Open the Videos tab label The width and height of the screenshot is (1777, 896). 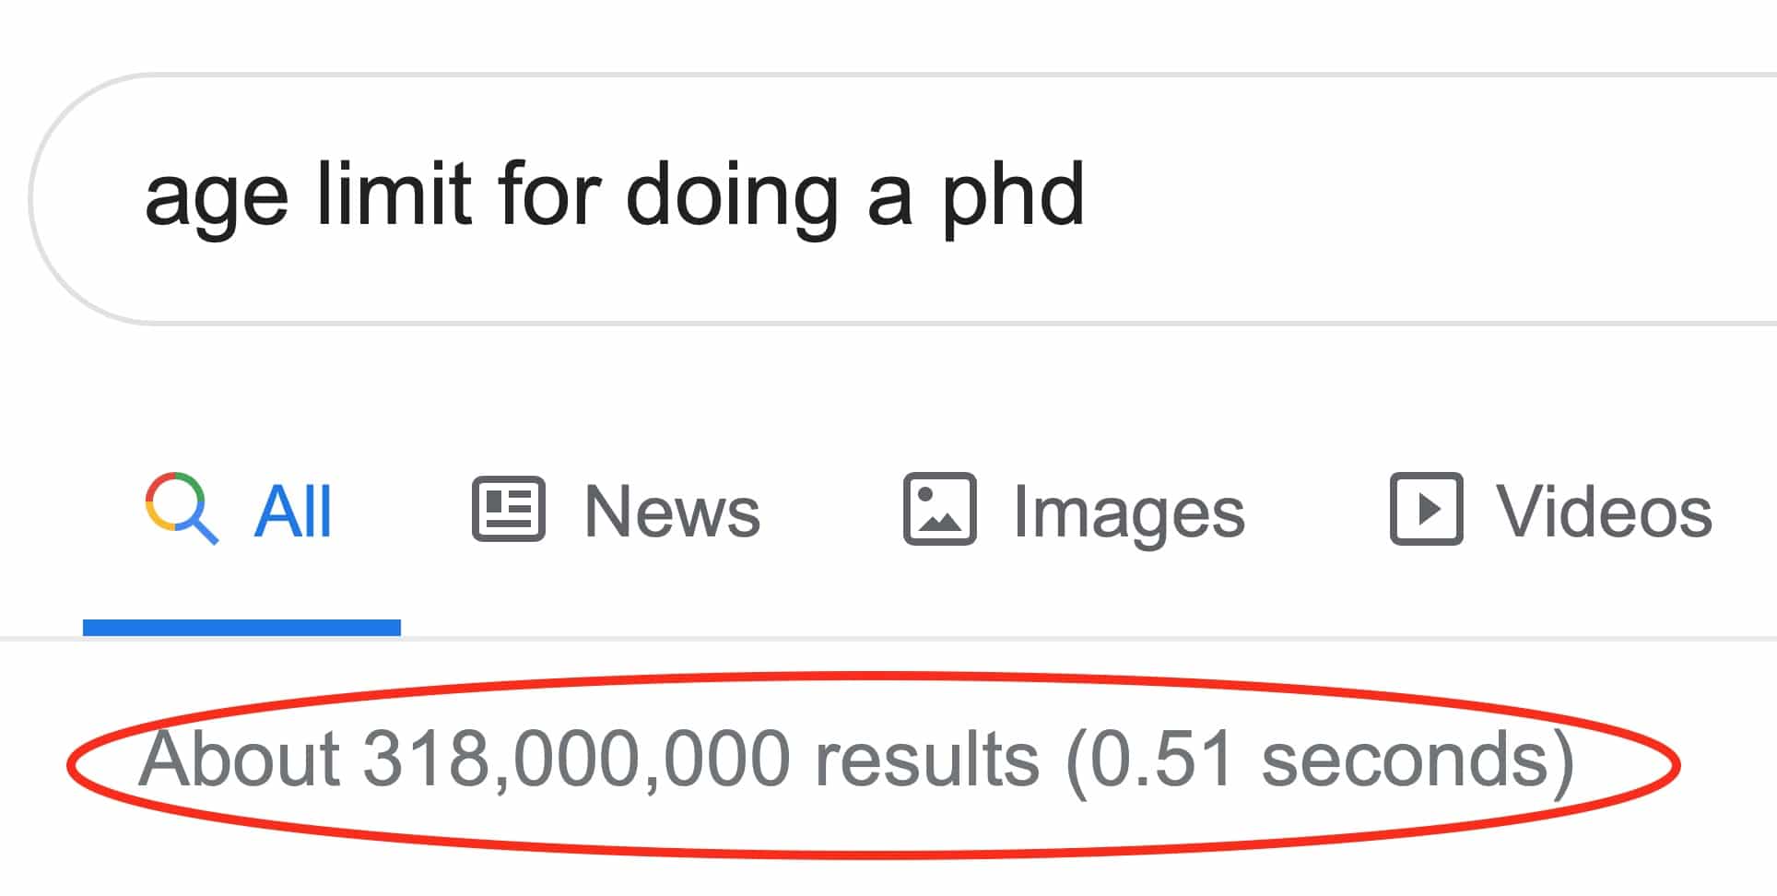[1604, 512]
